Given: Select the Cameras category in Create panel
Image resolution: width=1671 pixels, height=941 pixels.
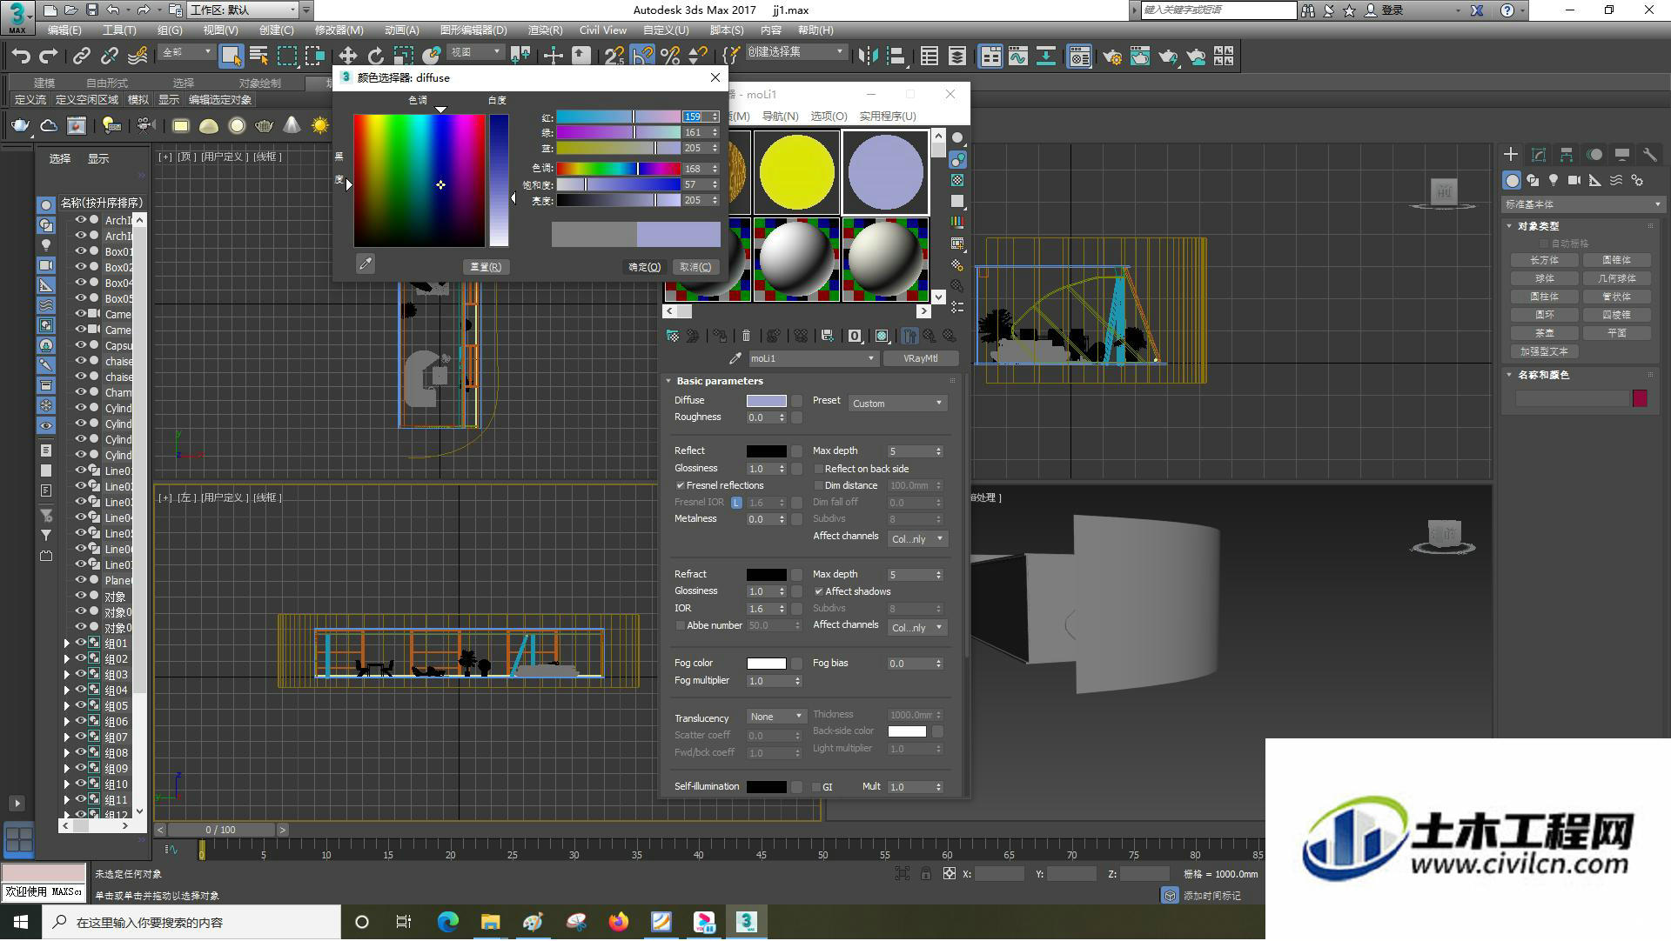Looking at the screenshot, I should 1574,180.
